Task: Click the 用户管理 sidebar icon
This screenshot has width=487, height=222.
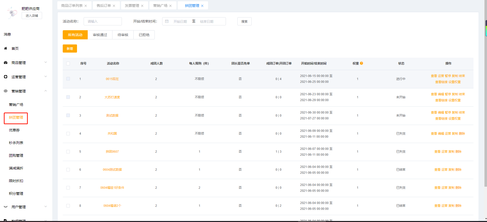Action: 6,207
